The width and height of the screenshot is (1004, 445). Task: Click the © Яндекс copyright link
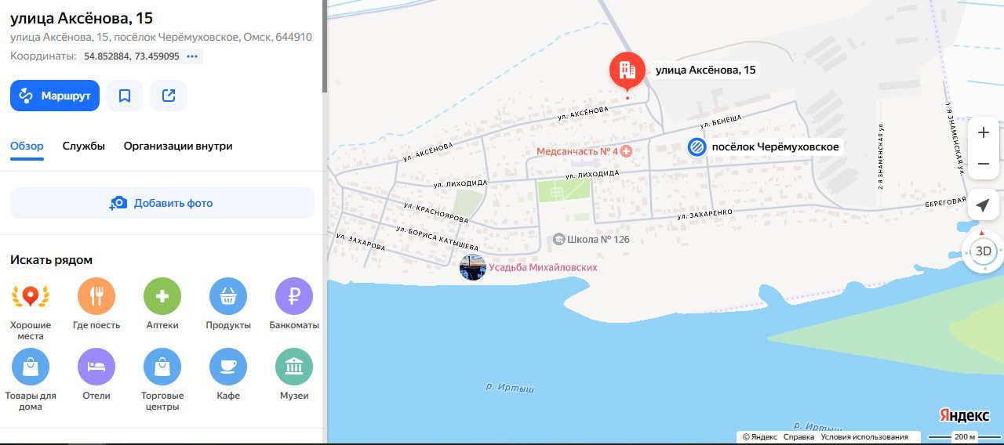click(x=760, y=437)
